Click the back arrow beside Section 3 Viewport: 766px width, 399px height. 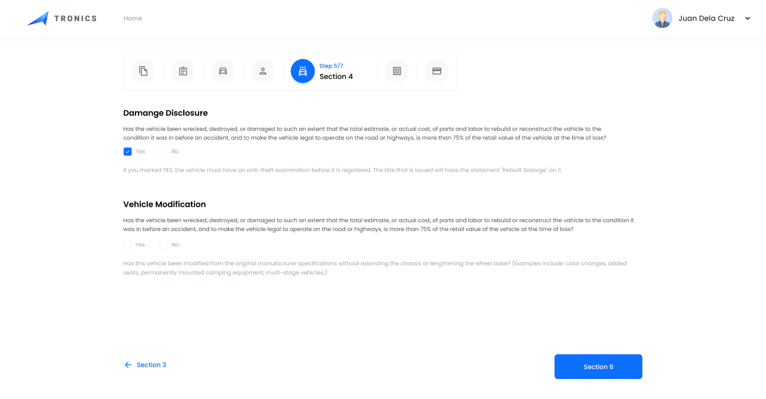(x=128, y=365)
